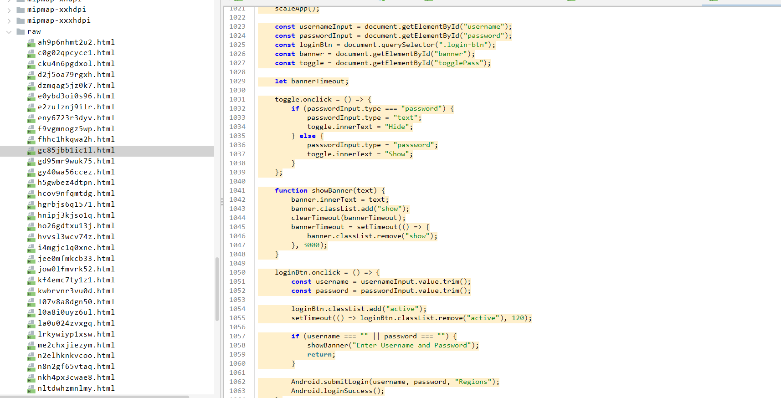Click the file icon beside hnipj3kjso1q.html
The width and height of the screenshot is (781, 398).
[x=31, y=216]
